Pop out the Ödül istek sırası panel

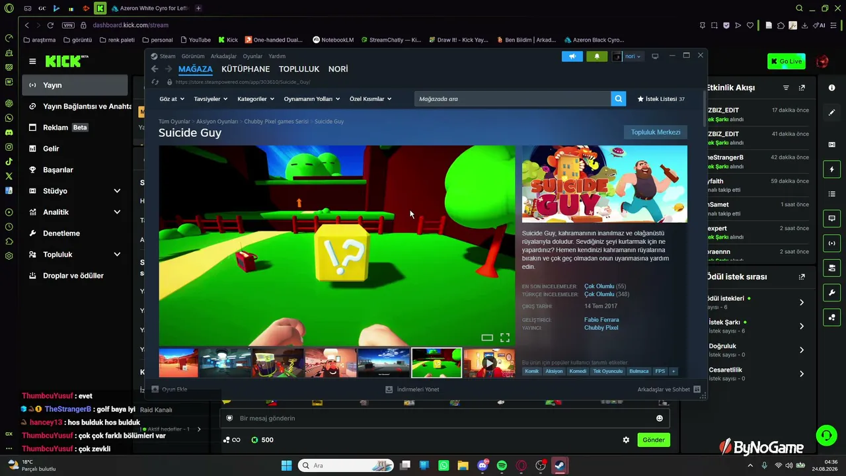point(802,277)
